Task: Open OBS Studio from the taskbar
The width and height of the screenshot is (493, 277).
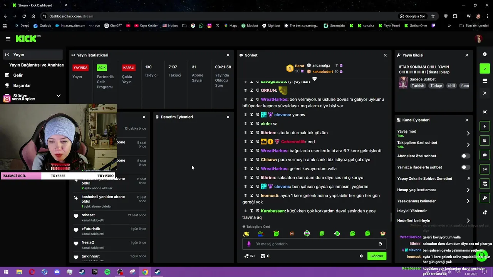Action: click(x=120, y=272)
